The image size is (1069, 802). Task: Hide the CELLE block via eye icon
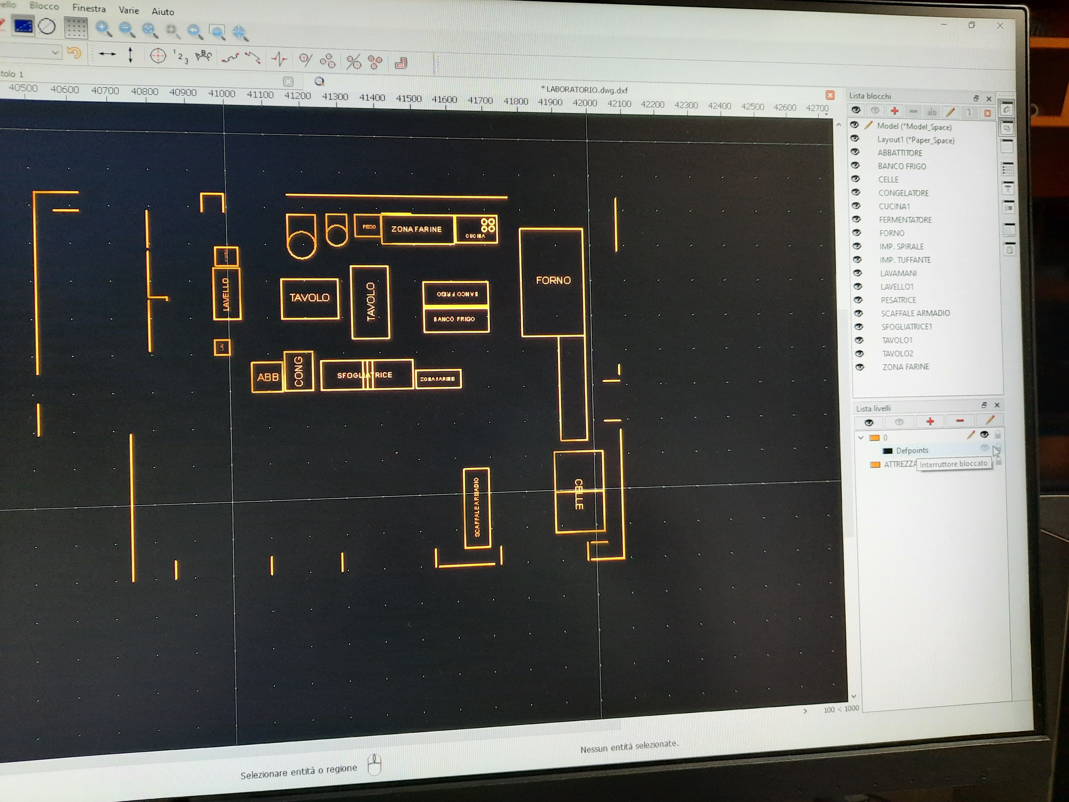pyautogui.click(x=855, y=179)
